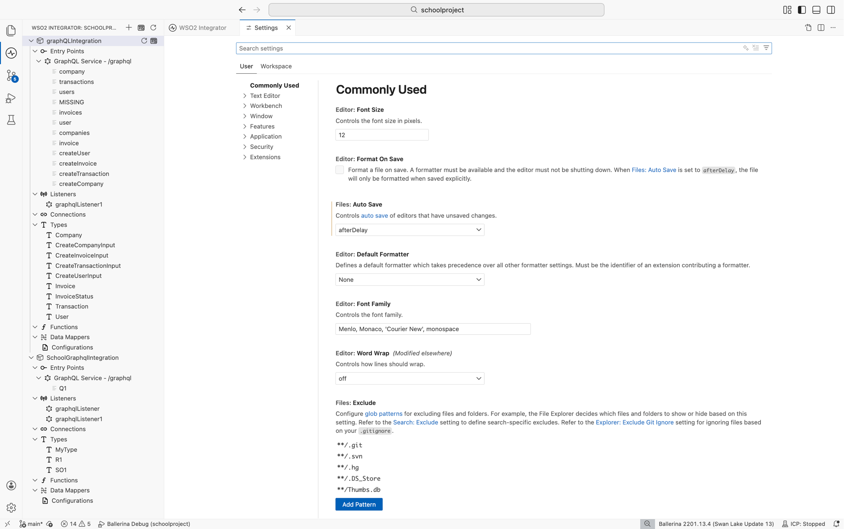The width and height of the screenshot is (844, 529).
Task: Open the Default Formatter None dropdown
Action: [x=410, y=279]
